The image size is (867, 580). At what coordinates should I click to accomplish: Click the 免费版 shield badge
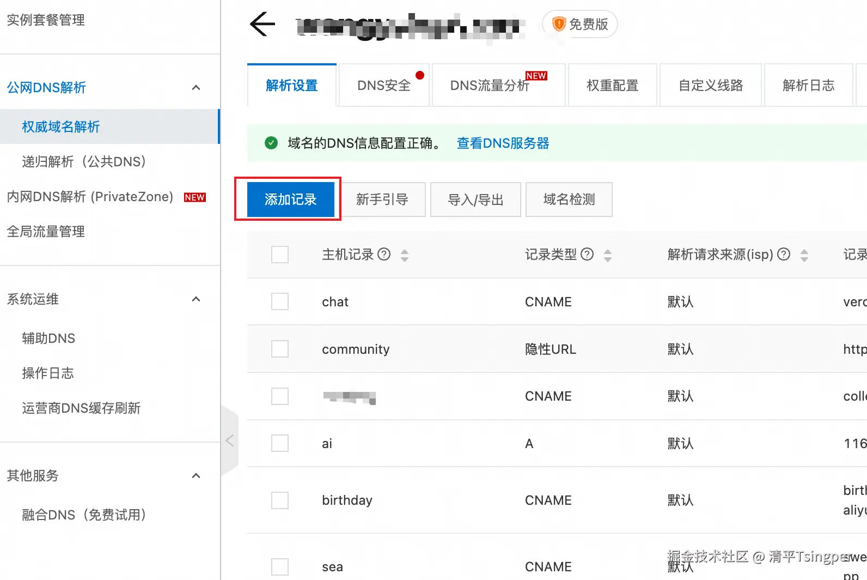pyautogui.click(x=580, y=25)
